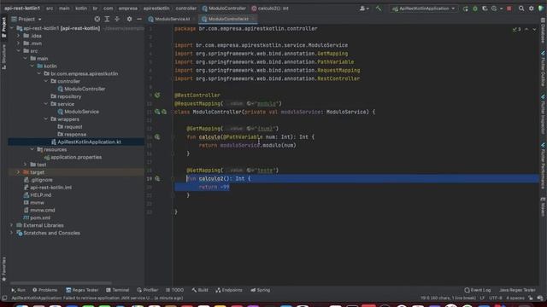The image size is (547, 307).
Task: Open the Regex Tester tool window
Action: click(x=82, y=290)
